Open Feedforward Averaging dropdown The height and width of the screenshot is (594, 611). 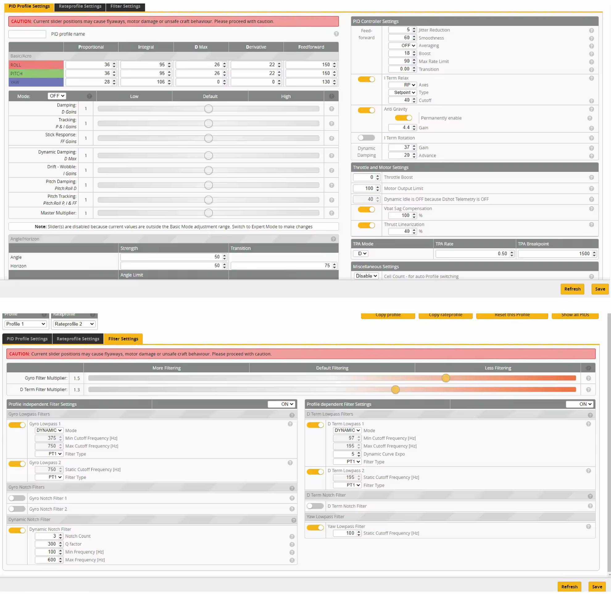pos(402,46)
